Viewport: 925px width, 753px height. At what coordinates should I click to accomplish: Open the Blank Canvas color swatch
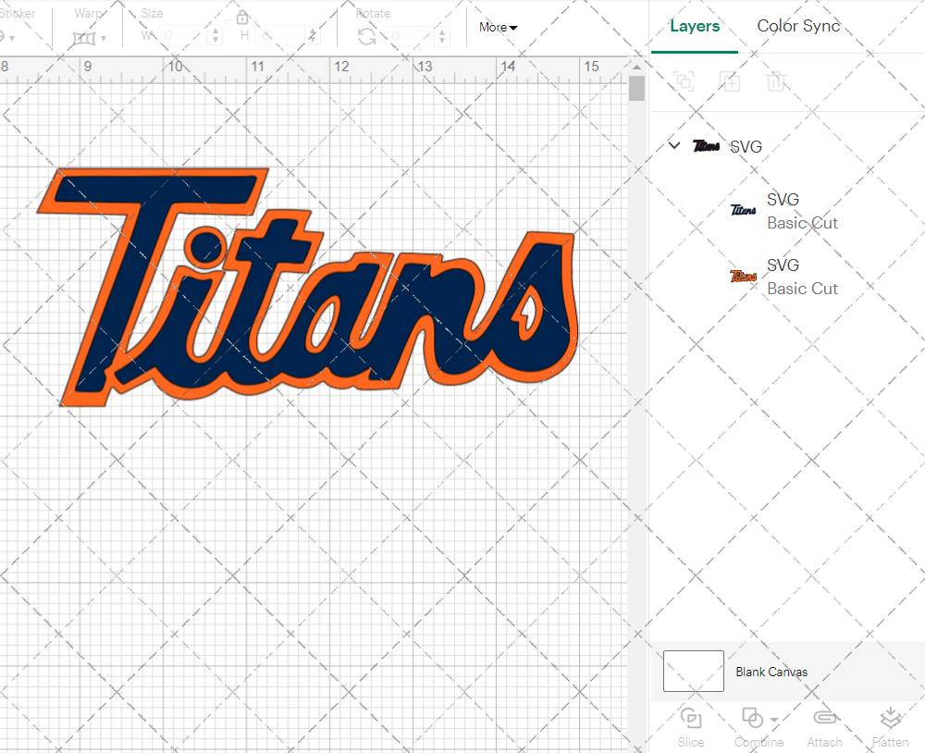coord(692,672)
